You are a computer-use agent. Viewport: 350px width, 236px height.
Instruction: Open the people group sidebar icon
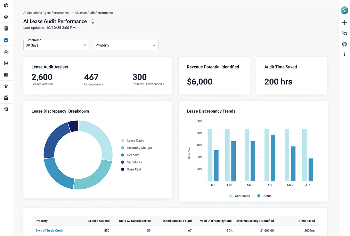[x=6, y=17]
